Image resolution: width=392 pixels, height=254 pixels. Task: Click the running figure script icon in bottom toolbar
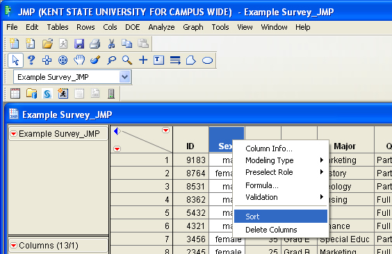63,94
